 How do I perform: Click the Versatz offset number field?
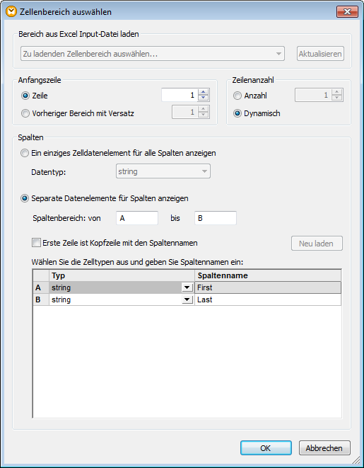tap(184, 112)
